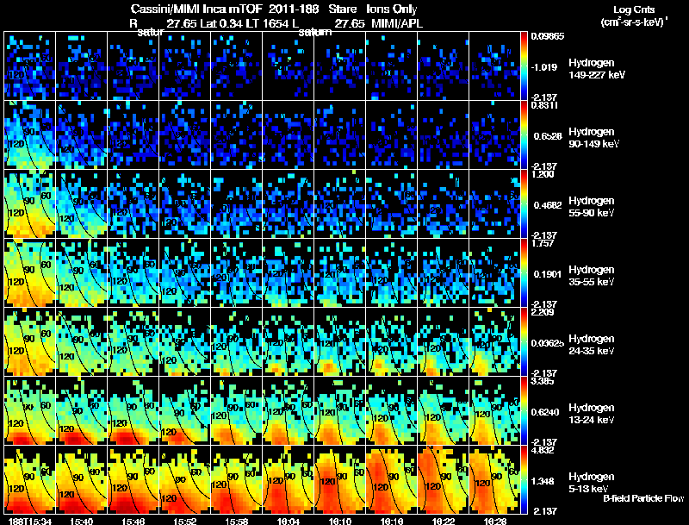Open the 13-24 keV image panel at 16:10
Viewport: 689px width, 525px height.
340,411
